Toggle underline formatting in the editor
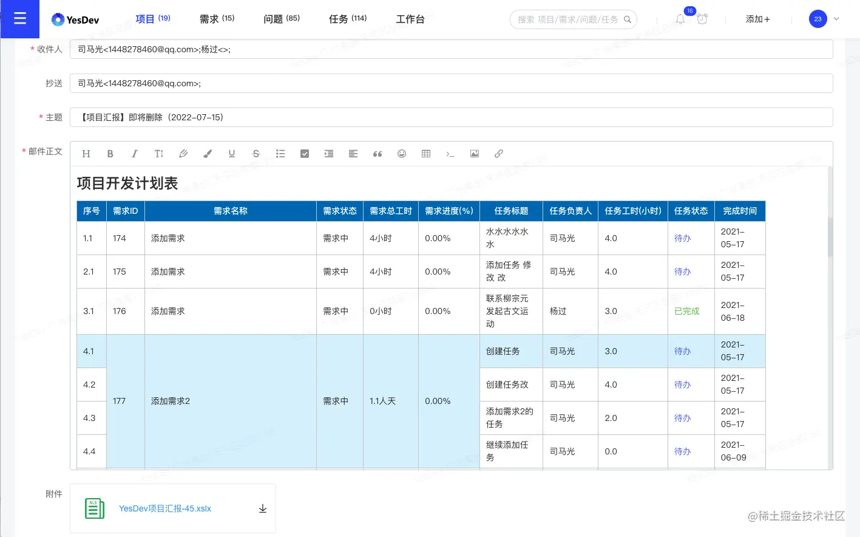This screenshot has height=537, width=860. tap(231, 154)
